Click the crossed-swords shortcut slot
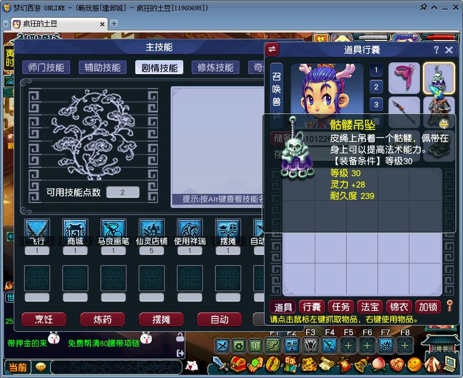 [222, 346]
